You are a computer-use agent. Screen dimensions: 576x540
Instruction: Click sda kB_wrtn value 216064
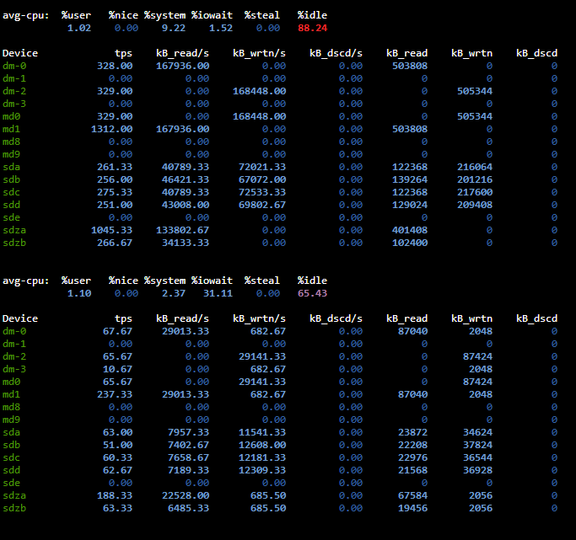pos(475,167)
